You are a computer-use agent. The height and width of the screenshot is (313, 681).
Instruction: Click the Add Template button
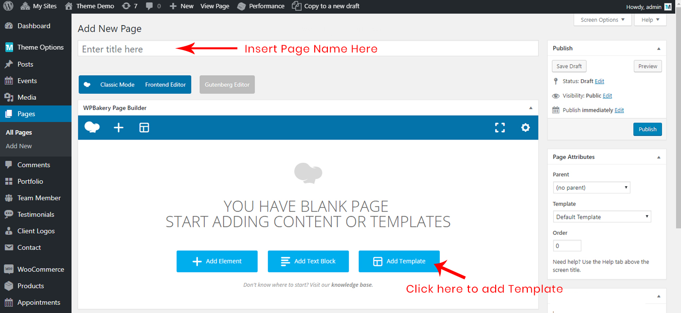(399, 261)
